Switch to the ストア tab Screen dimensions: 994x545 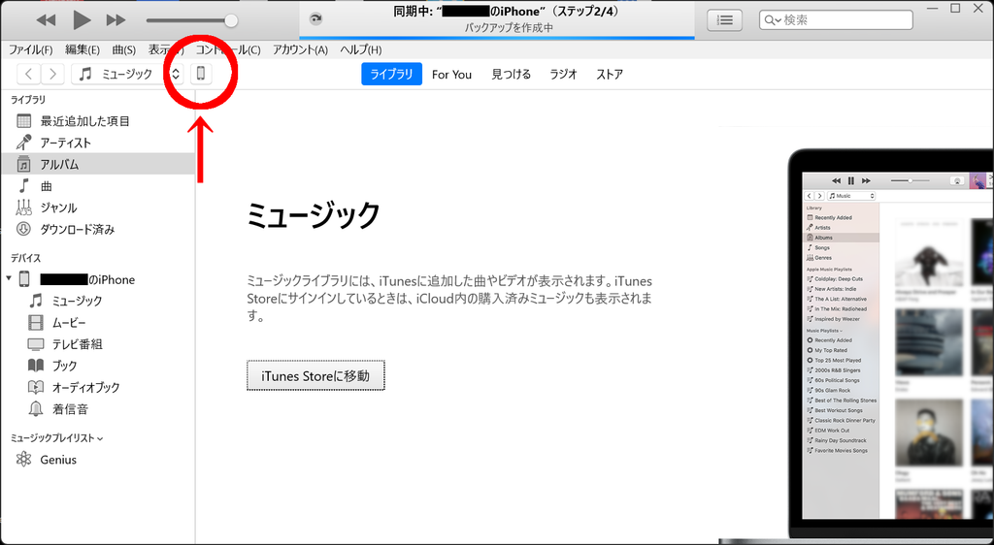point(610,74)
